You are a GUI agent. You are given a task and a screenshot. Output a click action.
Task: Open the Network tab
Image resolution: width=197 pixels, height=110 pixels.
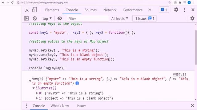(110, 10)
